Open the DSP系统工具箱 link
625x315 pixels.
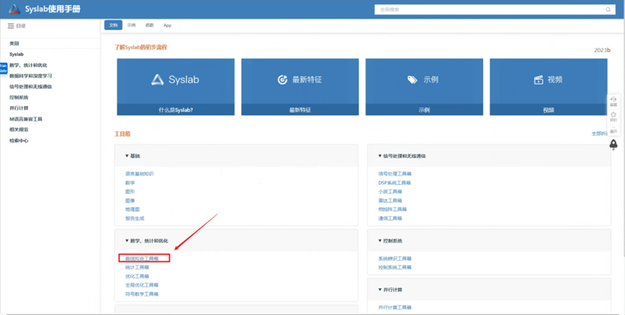394,183
